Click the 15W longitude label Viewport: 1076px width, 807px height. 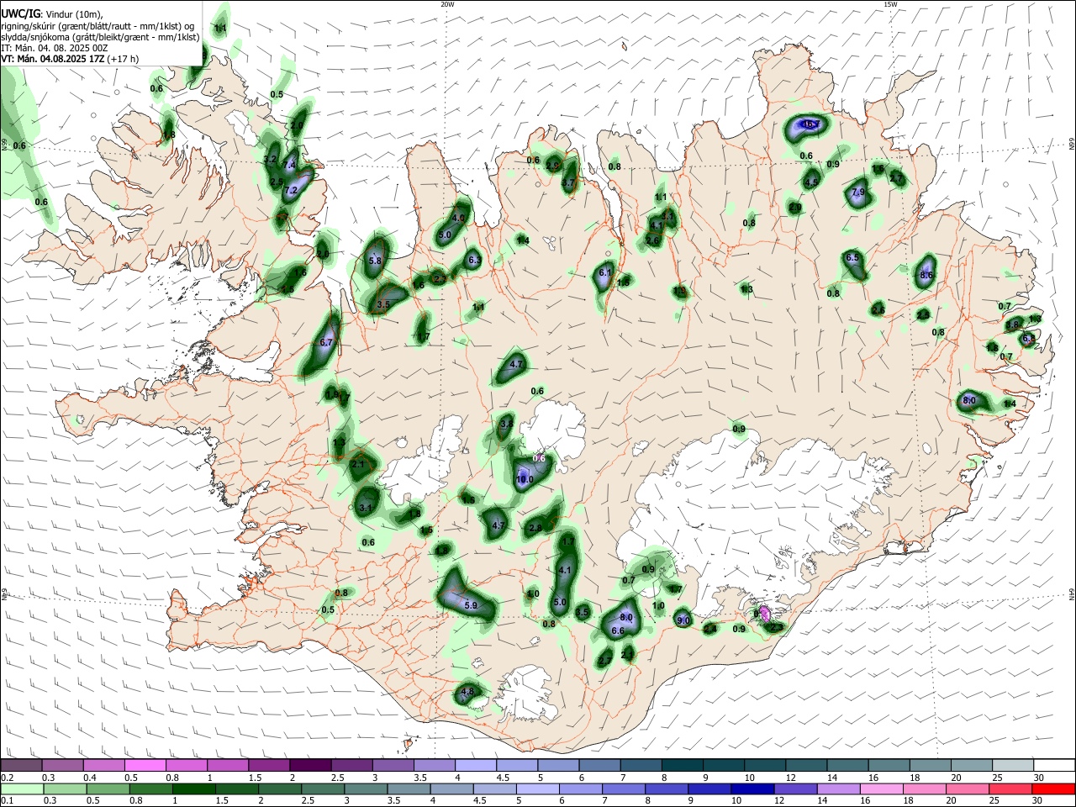click(x=890, y=4)
